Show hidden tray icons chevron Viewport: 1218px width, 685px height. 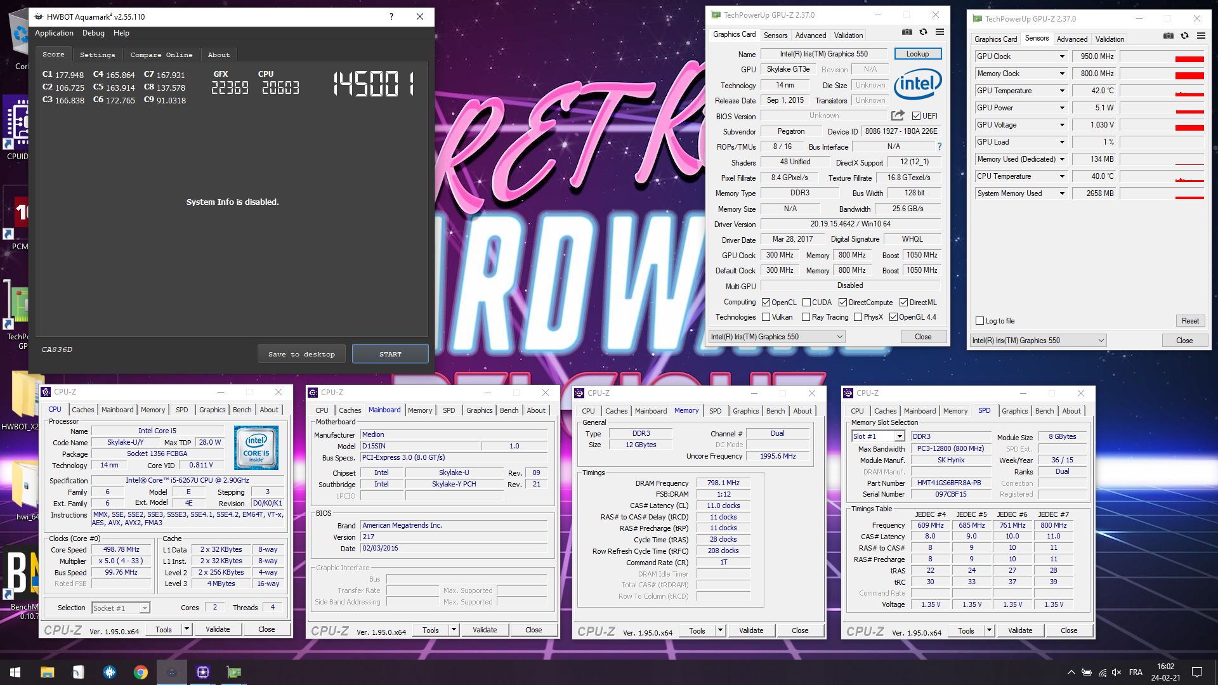tap(1071, 672)
